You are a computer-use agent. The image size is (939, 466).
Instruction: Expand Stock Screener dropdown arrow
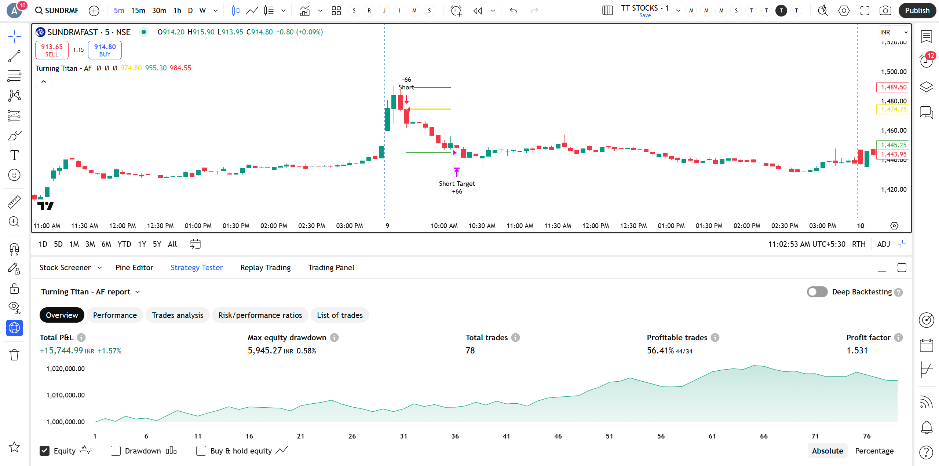(100, 268)
